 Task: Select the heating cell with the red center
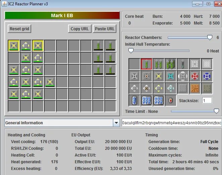pos(171,100)
